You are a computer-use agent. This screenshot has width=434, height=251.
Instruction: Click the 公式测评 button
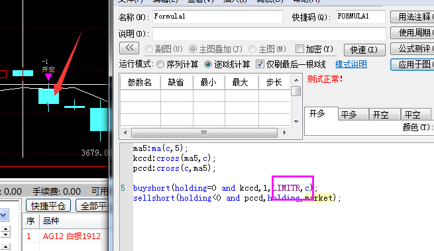(x=412, y=49)
